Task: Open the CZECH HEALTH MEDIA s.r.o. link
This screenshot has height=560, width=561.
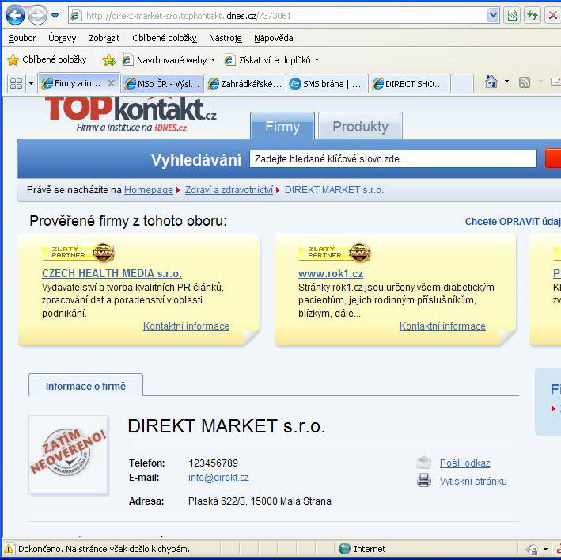Action: [x=112, y=273]
